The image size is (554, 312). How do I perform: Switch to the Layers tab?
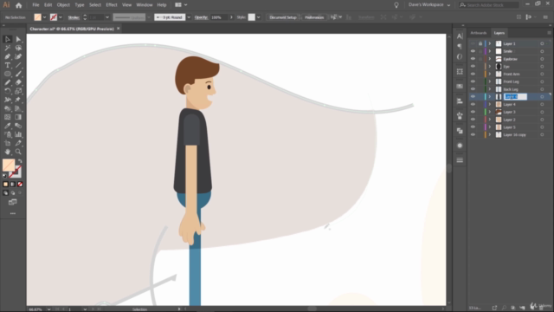(499, 33)
